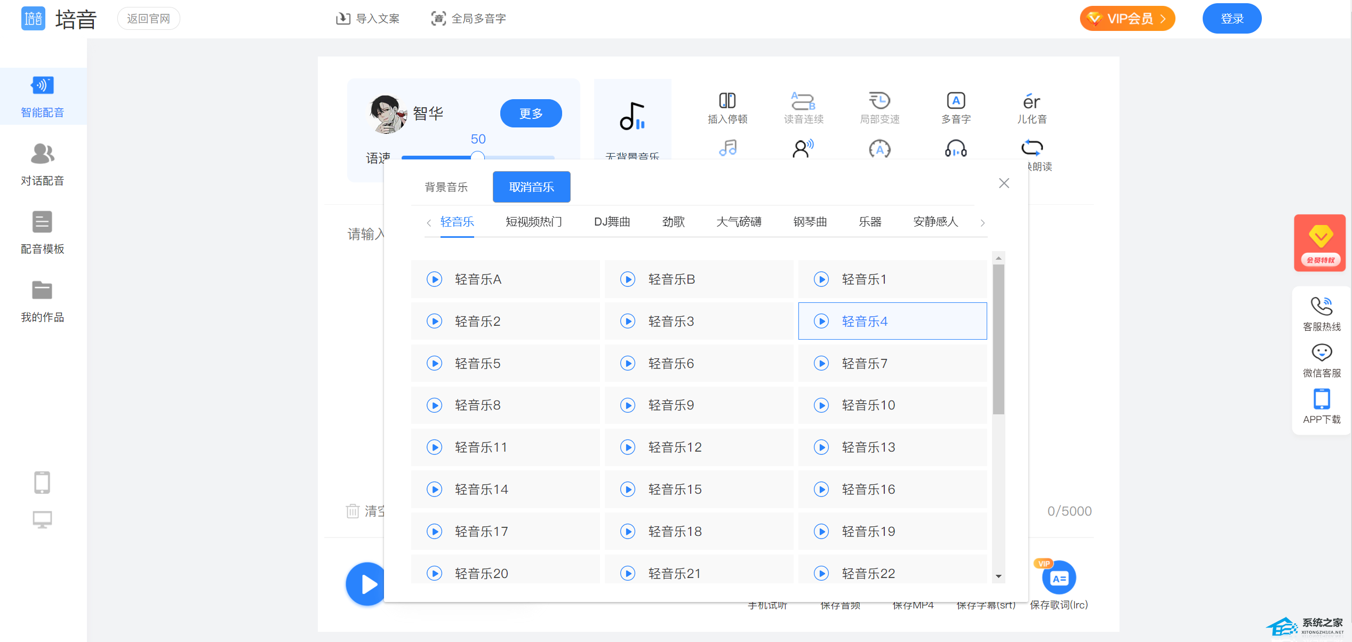Click scrollbar down arrow in music list
Viewport: 1352px width, 642px height.
[x=998, y=576]
